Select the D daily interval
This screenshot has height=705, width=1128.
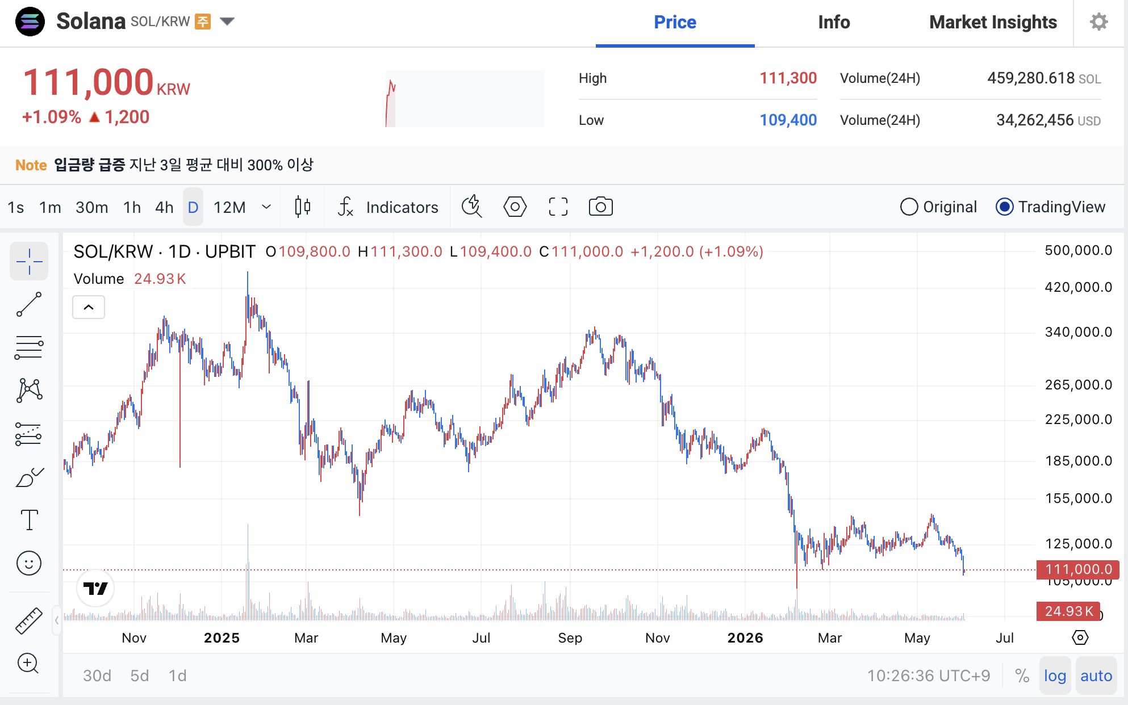[x=193, y=207]
